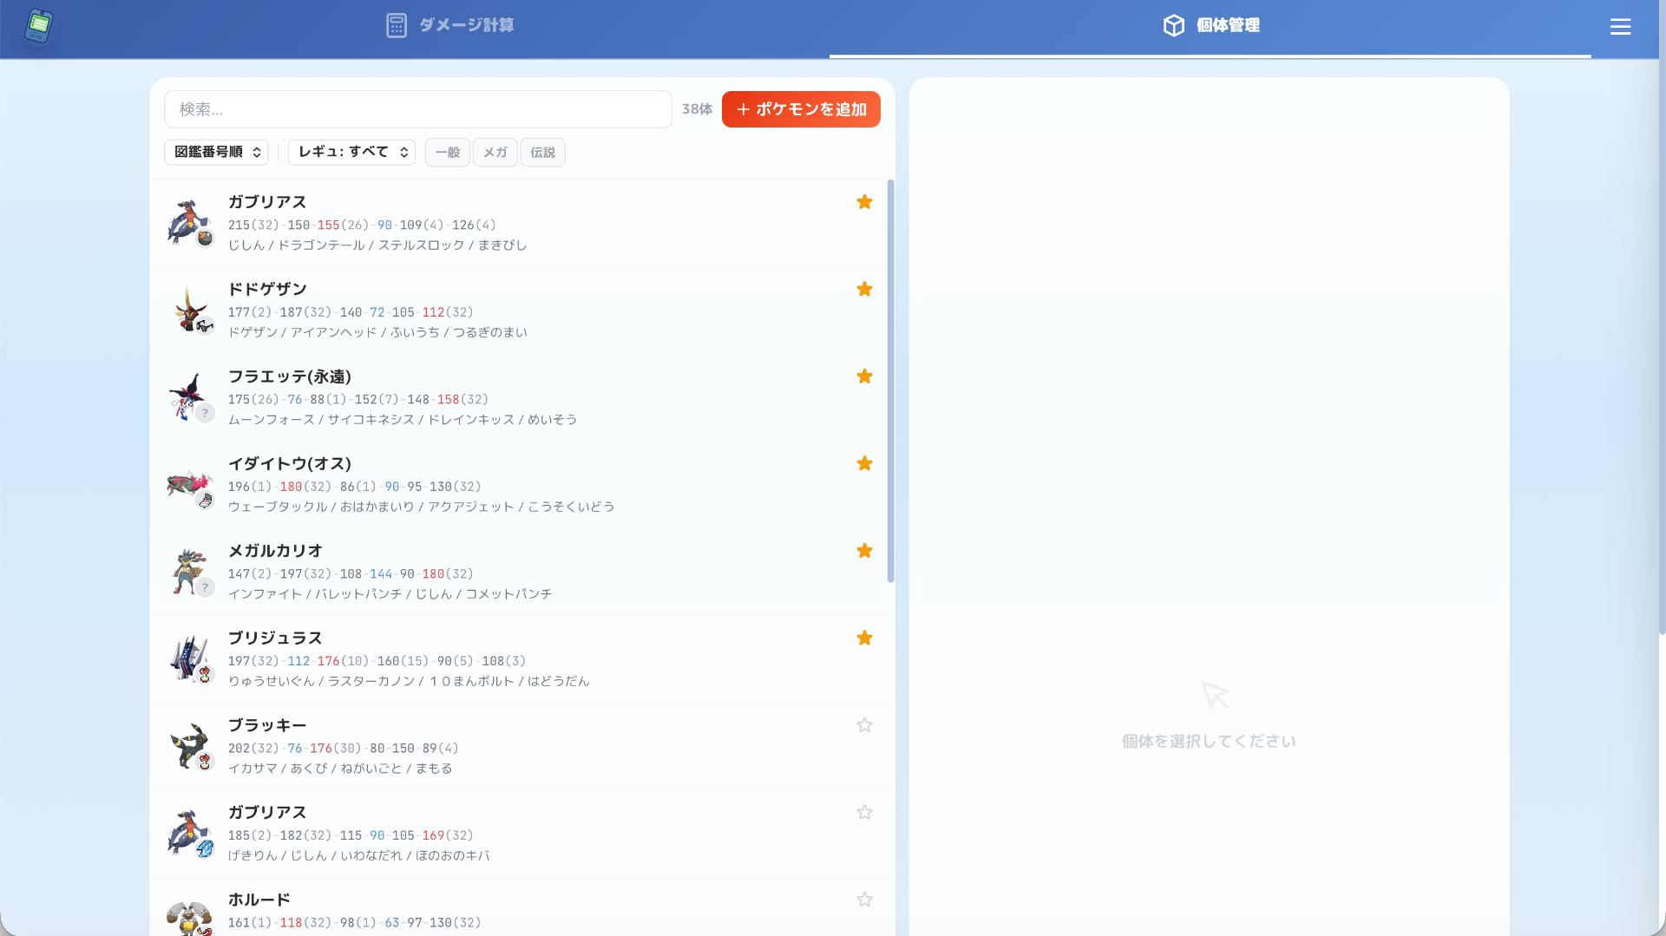Click held item badge on ドドゲザン
Screen dimensions: 1666x936
(x=205, y=326)
